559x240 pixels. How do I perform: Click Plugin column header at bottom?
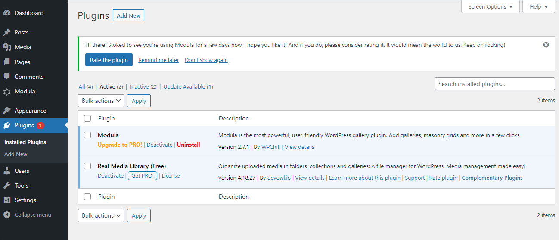(106, 197)
